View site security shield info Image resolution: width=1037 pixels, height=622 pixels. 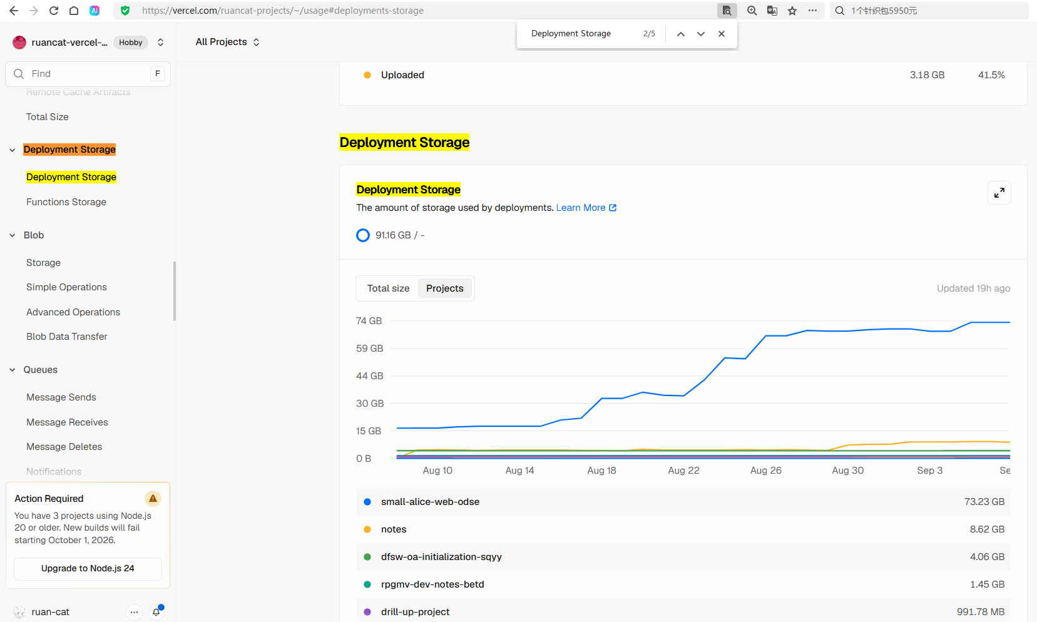coord(125,11)
